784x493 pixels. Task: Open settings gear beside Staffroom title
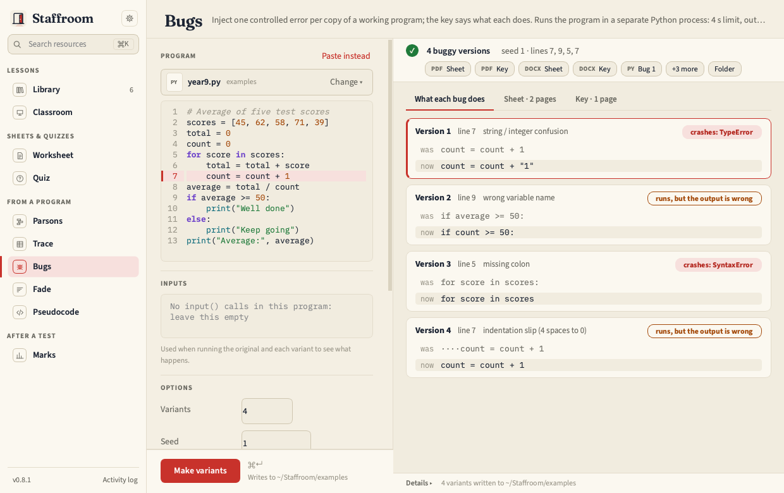(130, 18)
